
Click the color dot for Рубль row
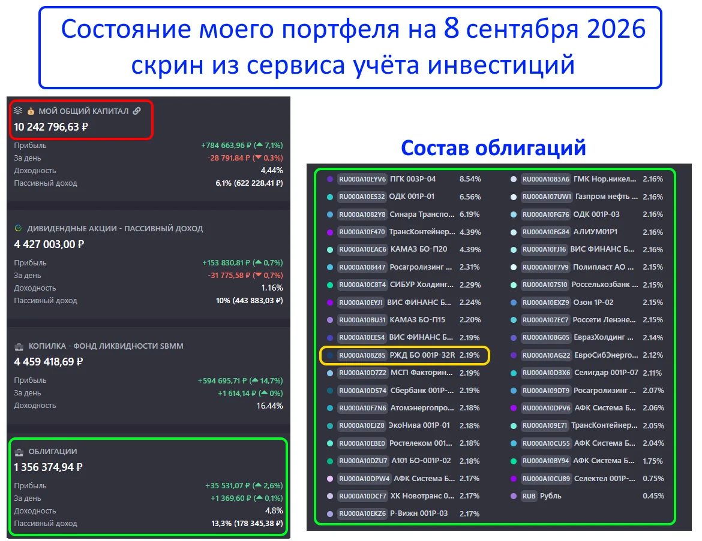514,496
